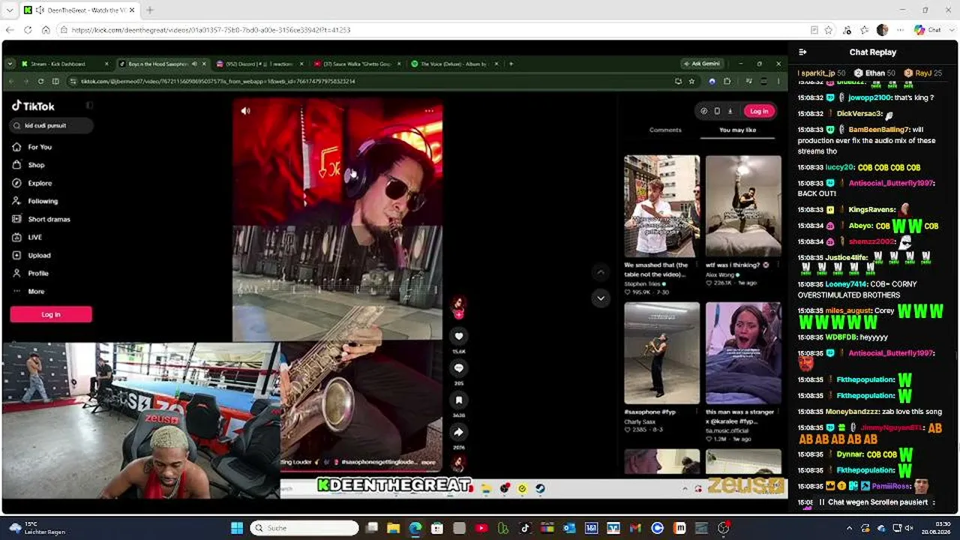The height and width of the screenshot is (540, 960).
Task: Click the username Moneybandzzz in chat
Action: click(851, 412)
